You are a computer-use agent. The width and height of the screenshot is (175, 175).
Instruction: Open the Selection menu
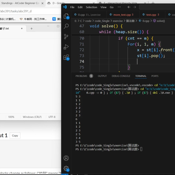(91, 7)
